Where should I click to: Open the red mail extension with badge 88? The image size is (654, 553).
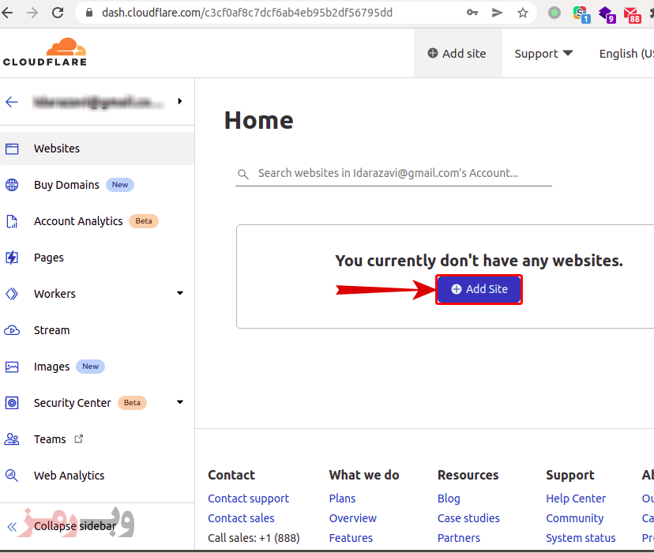pos(633,14)
